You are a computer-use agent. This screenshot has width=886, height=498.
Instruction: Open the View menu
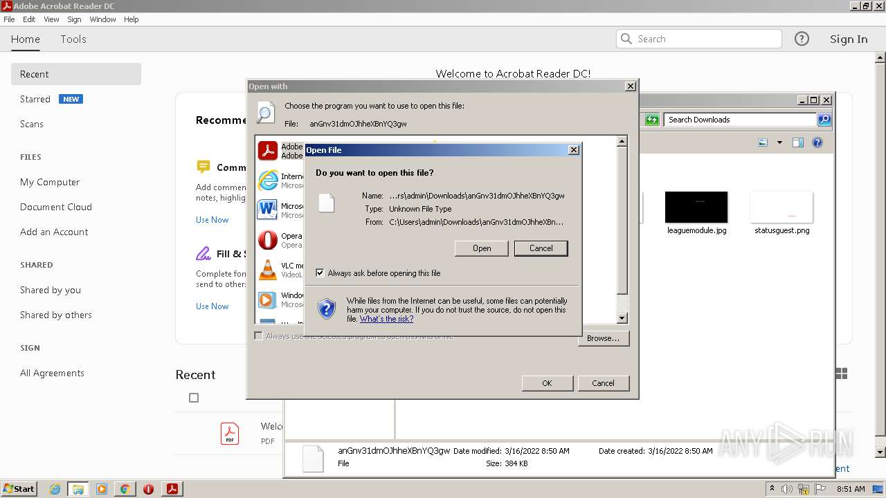(x=51, y=19)
